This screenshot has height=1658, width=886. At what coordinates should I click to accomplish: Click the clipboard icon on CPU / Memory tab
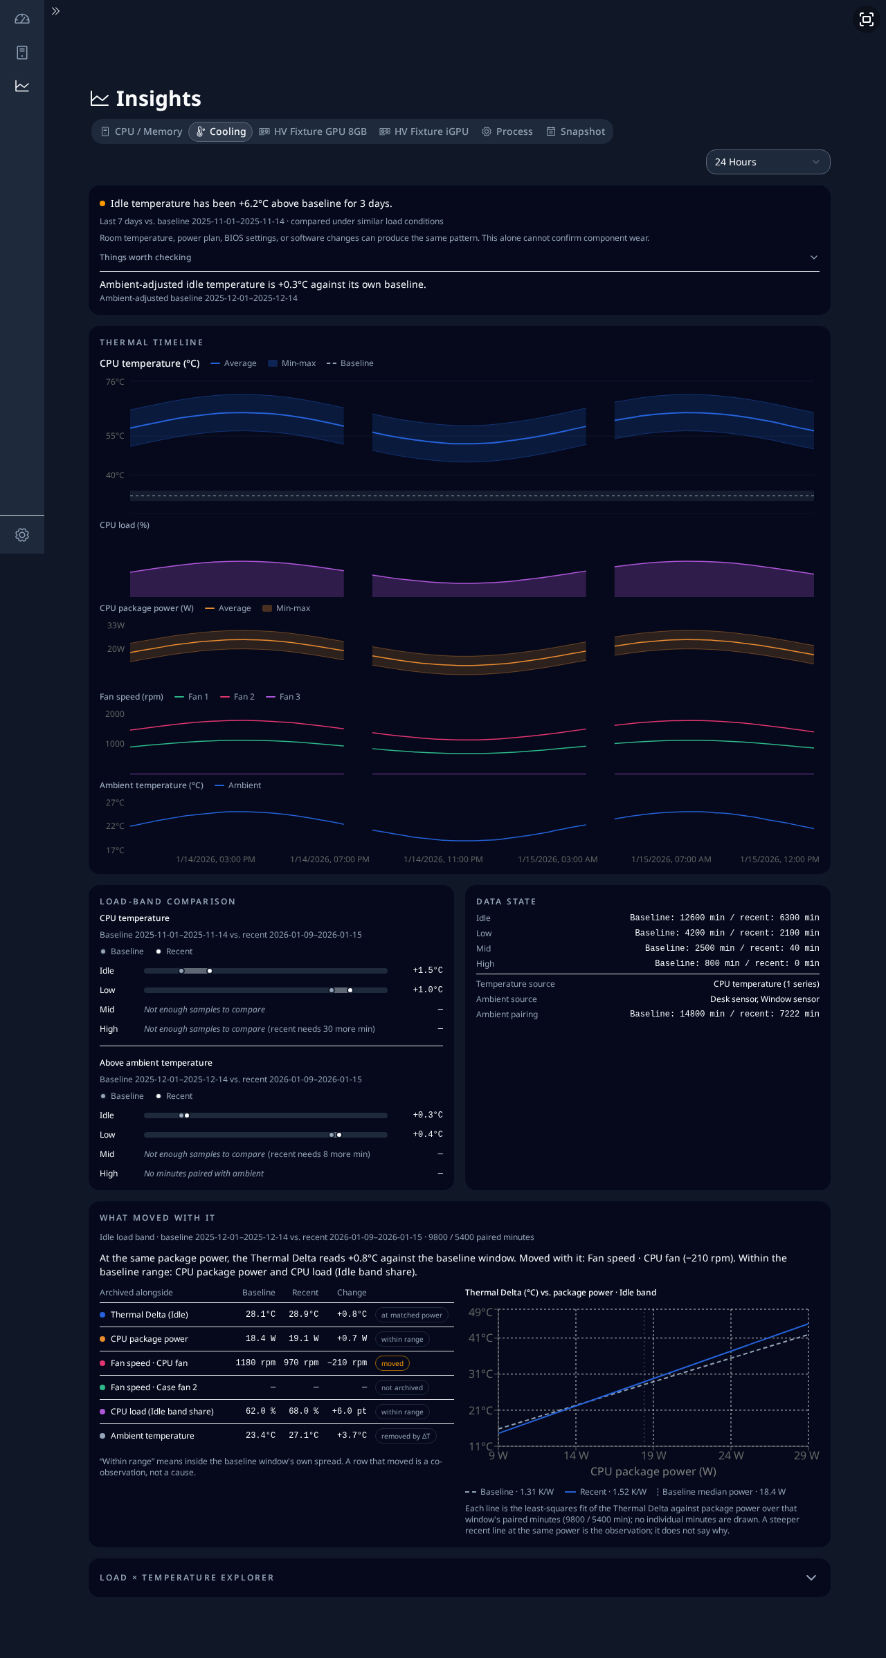[105, 131]
